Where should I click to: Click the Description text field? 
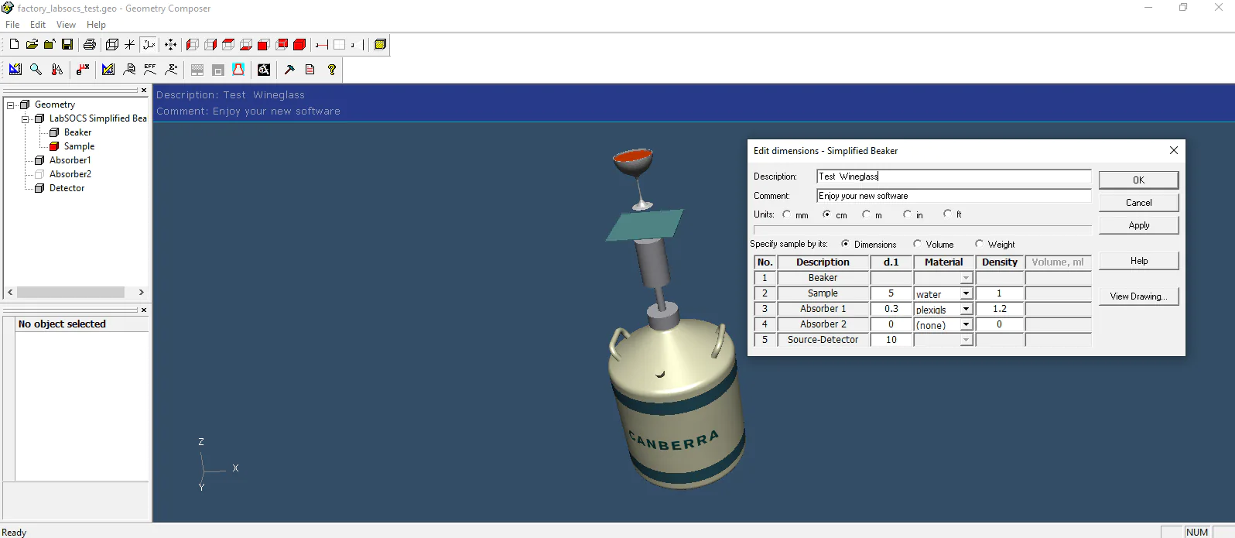953,176
